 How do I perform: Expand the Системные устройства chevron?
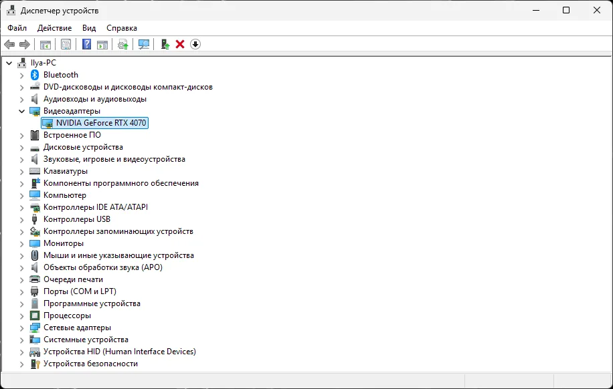click(x=21, y=340)
